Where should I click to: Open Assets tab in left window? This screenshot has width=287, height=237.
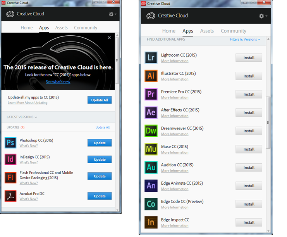(62, 28)
